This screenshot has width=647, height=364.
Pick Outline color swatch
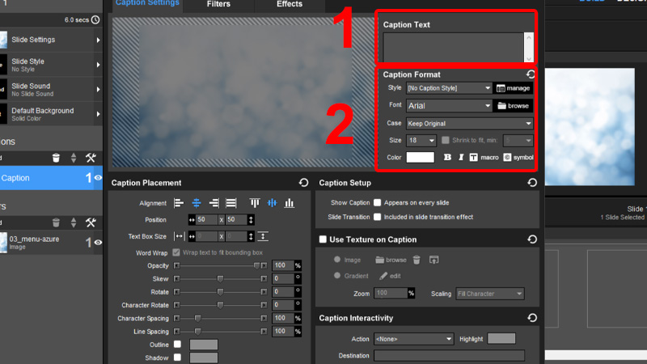(204, 345)
